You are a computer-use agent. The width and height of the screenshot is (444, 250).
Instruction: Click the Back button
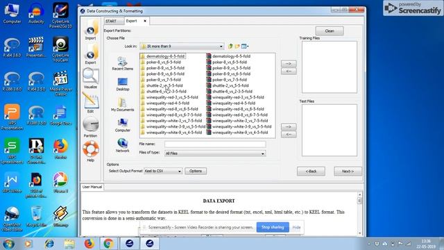(311, 172)
